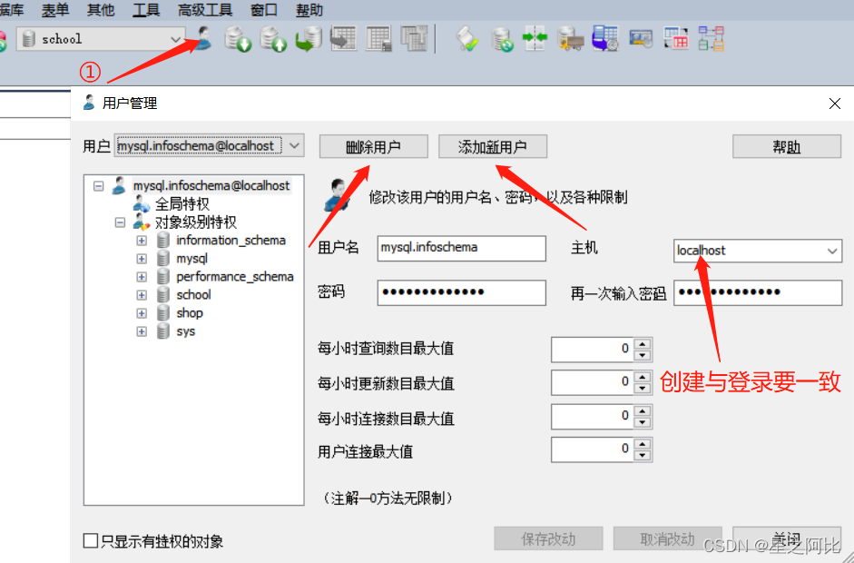Viewport: 854px width, 563px height.
Task: Select the mysql database tree row
Action: coord(191,259)
